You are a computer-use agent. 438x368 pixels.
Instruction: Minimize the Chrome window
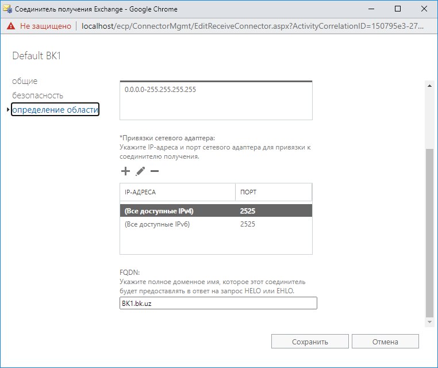tap(371, 9)
